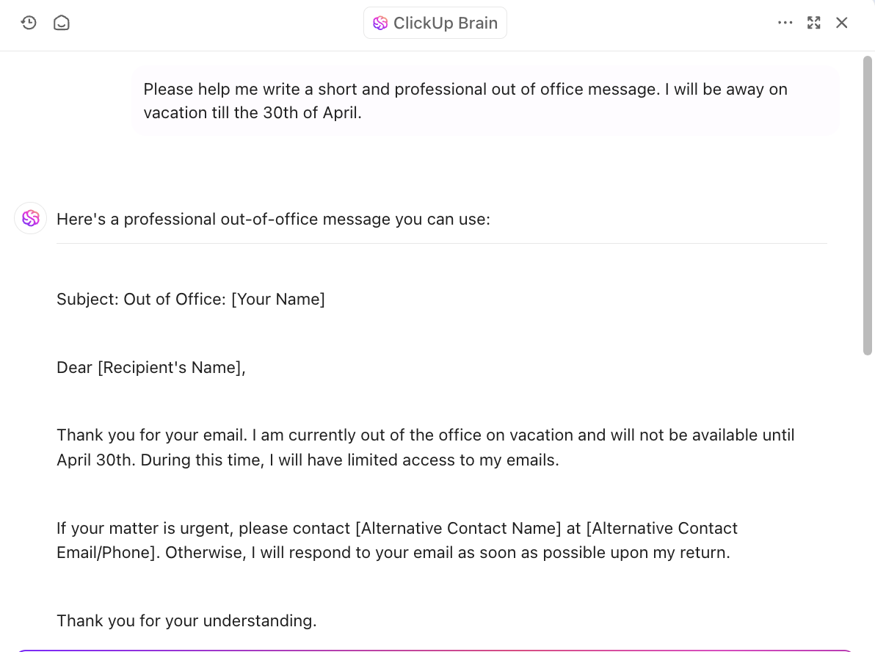Expand the panel to full screen
Screen dimensions: 875x652
813,23
